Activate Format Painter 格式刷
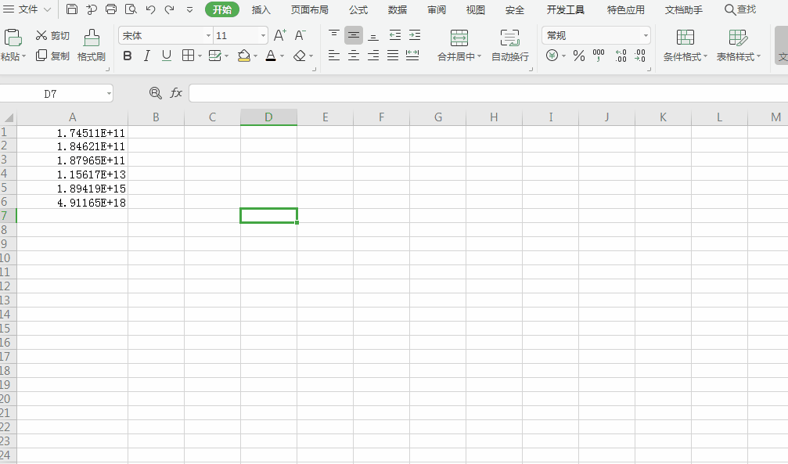 click(92, 45)
